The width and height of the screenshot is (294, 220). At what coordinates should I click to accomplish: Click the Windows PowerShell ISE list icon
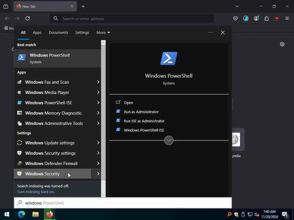click(20, 103)
